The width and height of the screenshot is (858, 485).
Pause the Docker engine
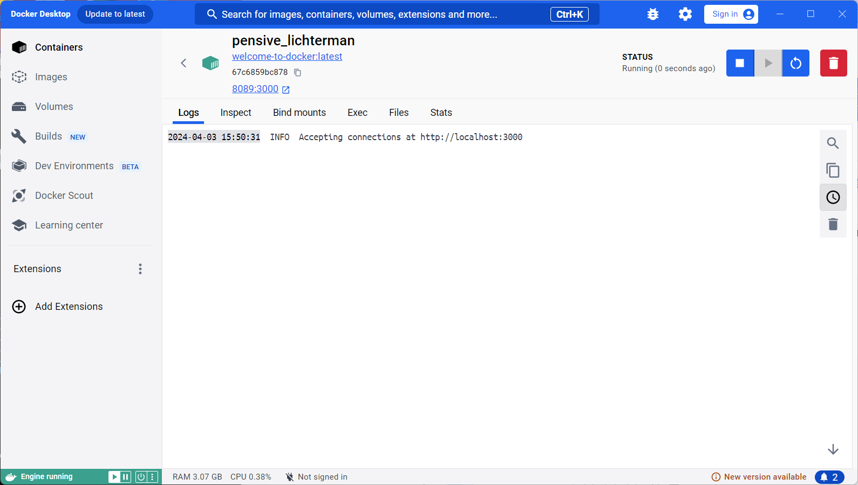click(125, 477)
